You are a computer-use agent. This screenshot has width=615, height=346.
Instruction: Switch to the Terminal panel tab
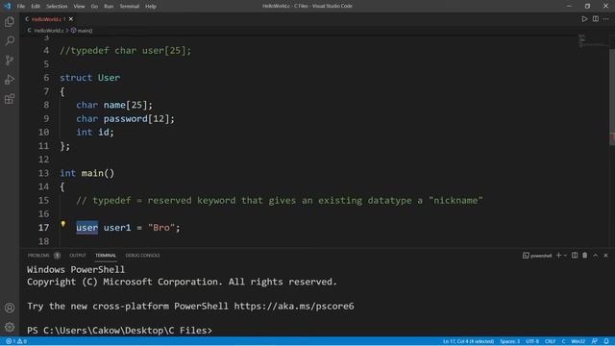(x=106, y=256)
